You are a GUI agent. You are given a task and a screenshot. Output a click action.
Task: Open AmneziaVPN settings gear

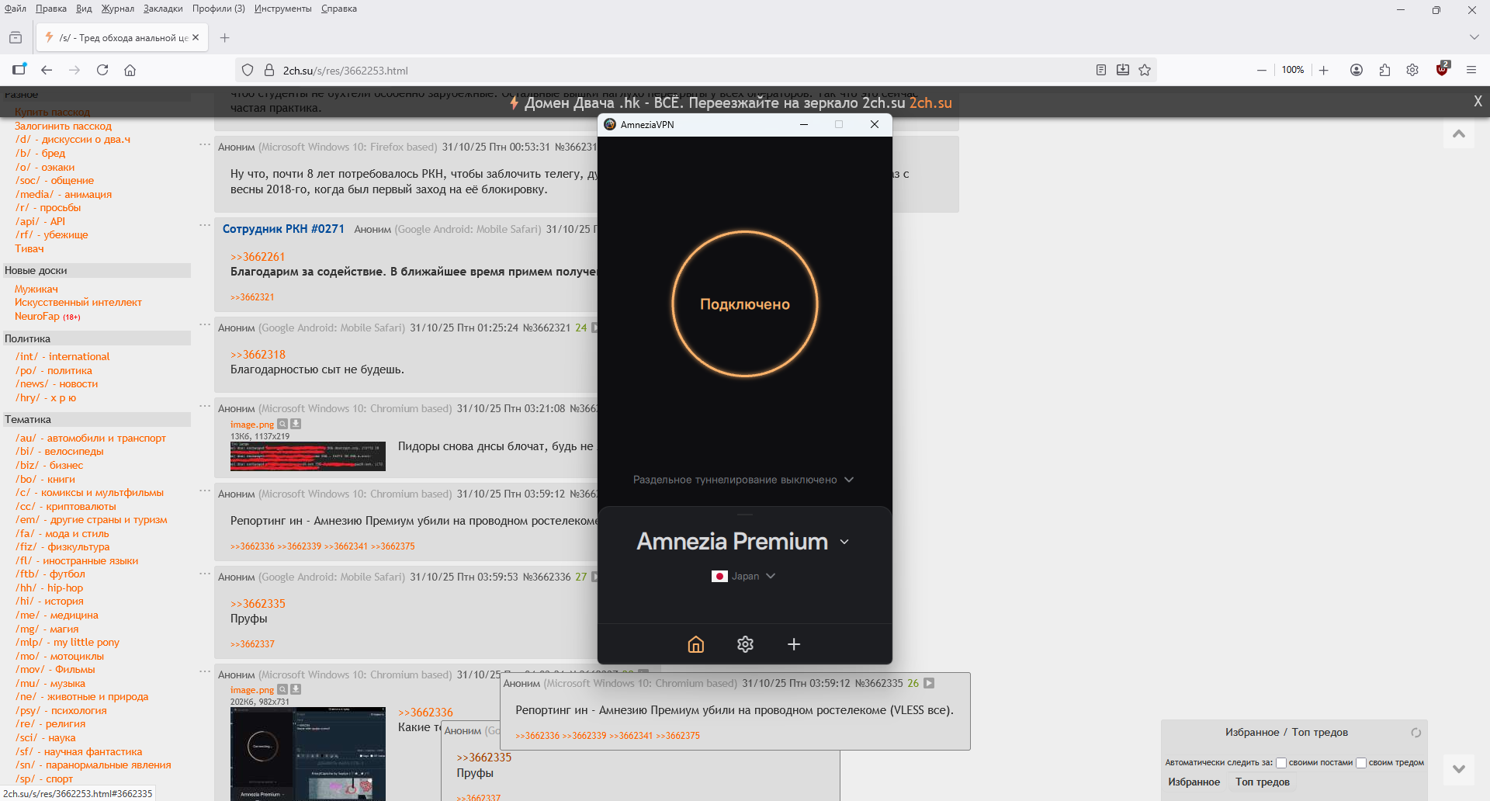(x=745, y=644)
